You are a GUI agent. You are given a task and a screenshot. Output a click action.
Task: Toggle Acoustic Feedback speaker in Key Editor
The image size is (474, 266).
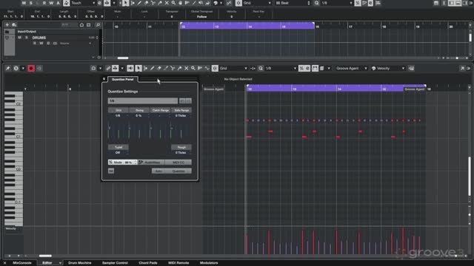130,69
